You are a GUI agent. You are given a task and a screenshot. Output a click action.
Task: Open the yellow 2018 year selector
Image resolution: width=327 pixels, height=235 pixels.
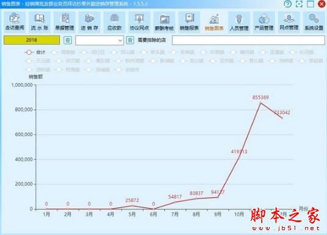coord(32,40)
